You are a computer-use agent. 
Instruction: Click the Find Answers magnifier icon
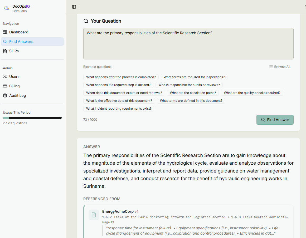[5, 42]
